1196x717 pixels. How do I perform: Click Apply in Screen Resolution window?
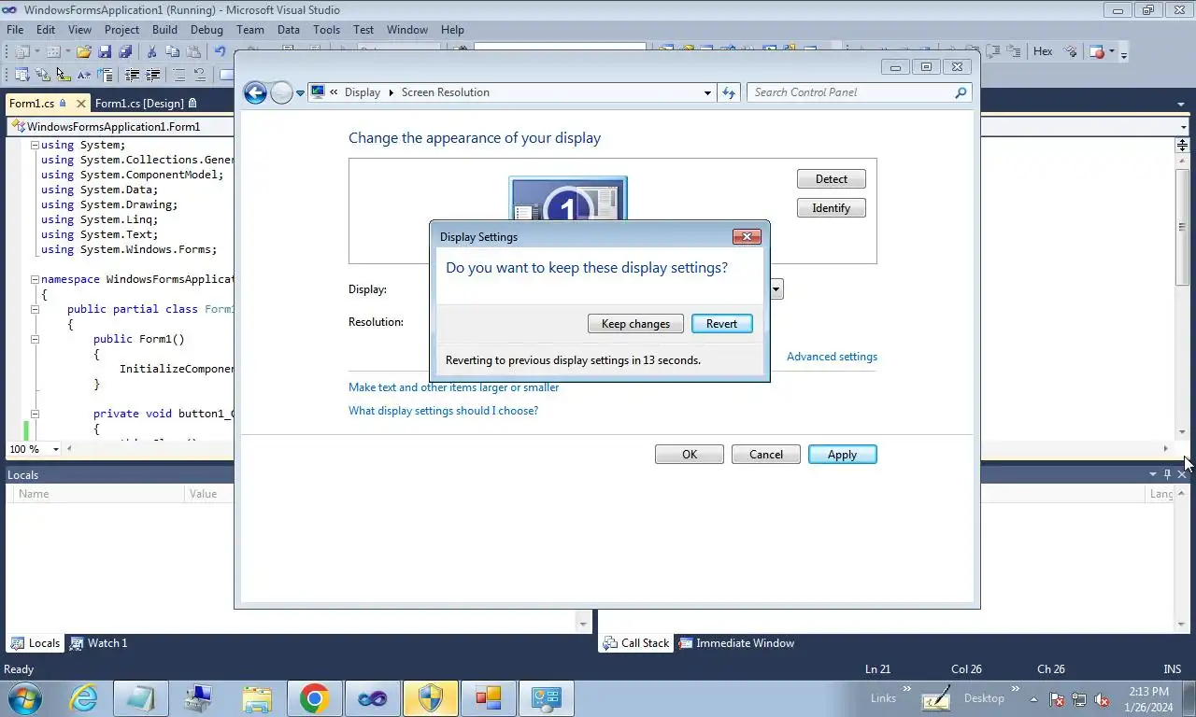(842, 455)
